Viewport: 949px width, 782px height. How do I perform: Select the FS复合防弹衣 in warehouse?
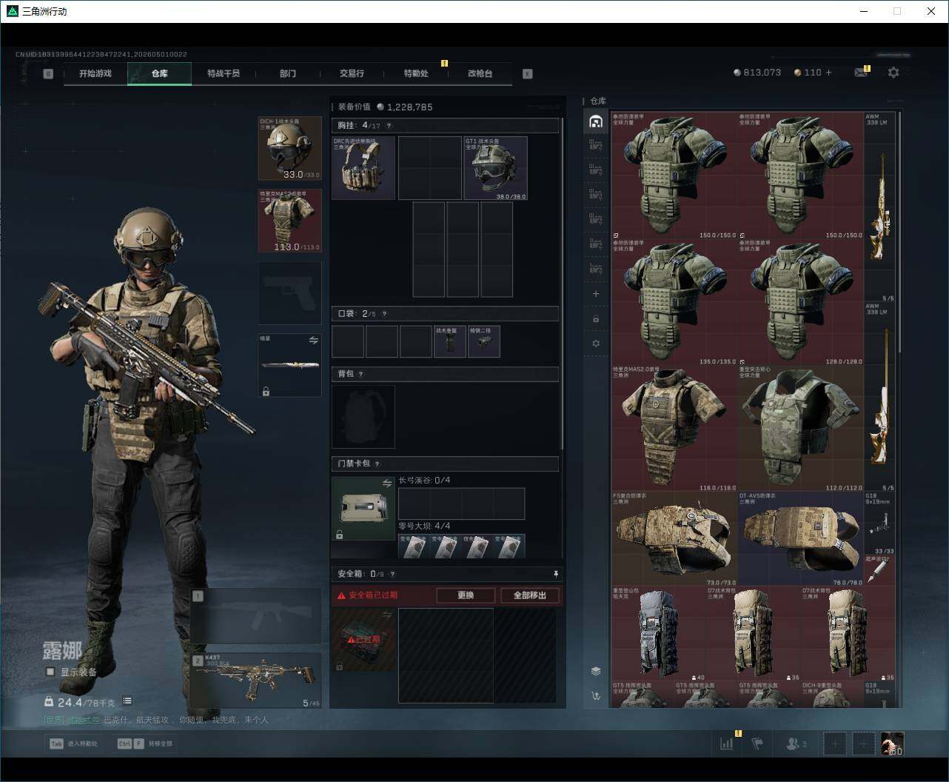point(674,539)
